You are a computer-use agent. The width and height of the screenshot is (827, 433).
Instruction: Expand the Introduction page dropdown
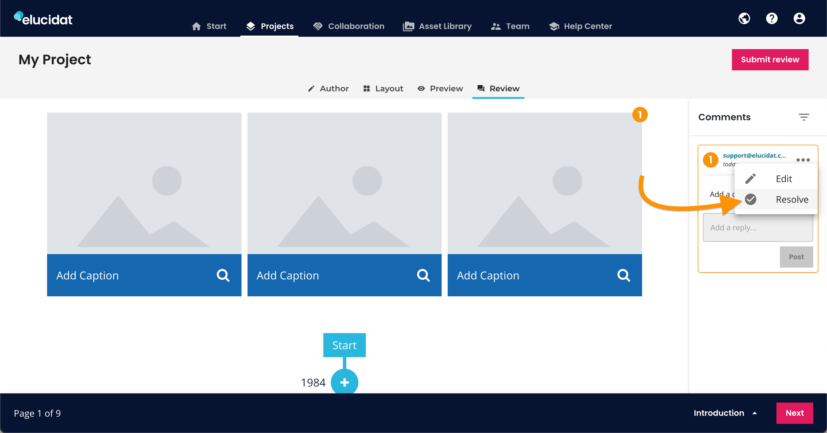[726, 413]
